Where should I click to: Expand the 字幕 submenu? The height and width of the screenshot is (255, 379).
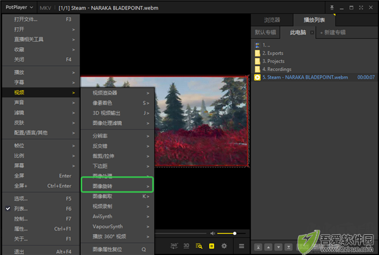click(41, 82)
